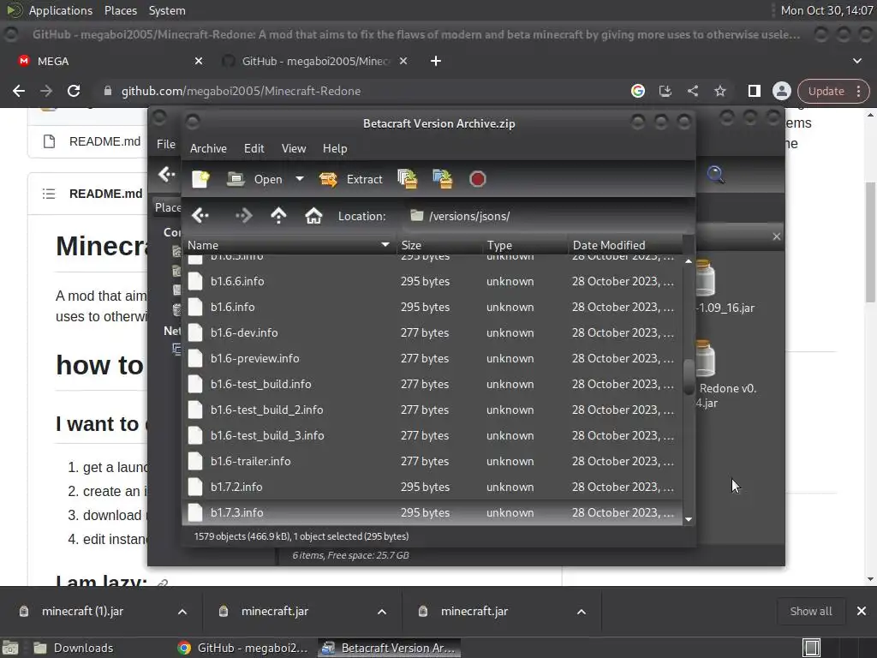Sort by the Type column header
This screenshot has width=877, height=658.
(525, 245)
